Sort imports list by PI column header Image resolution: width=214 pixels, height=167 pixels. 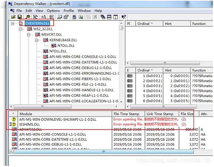coord(130,24)
